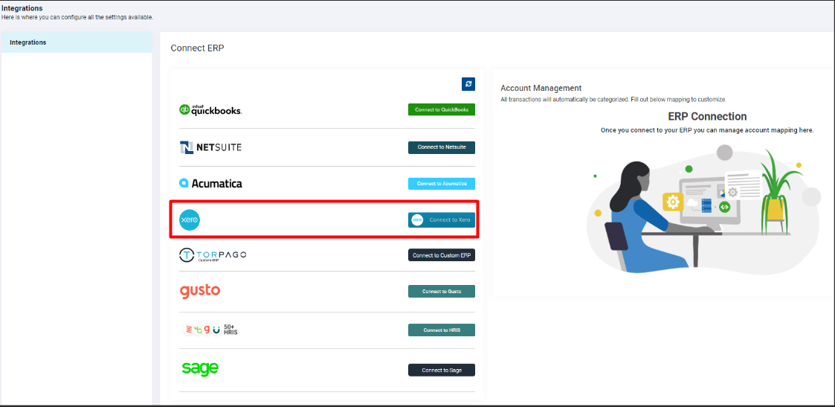Click Connect to Xero

(442, 219)
